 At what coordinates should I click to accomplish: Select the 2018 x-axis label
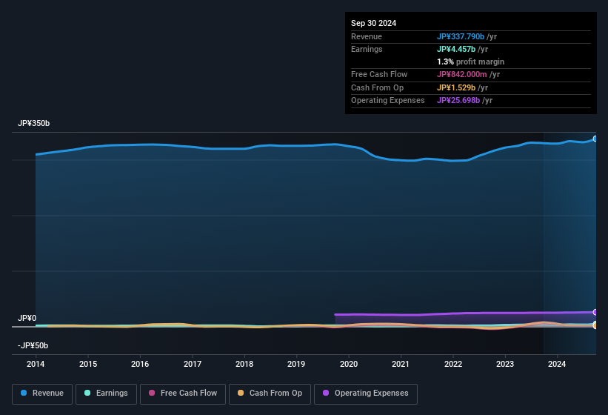(244, 364)
